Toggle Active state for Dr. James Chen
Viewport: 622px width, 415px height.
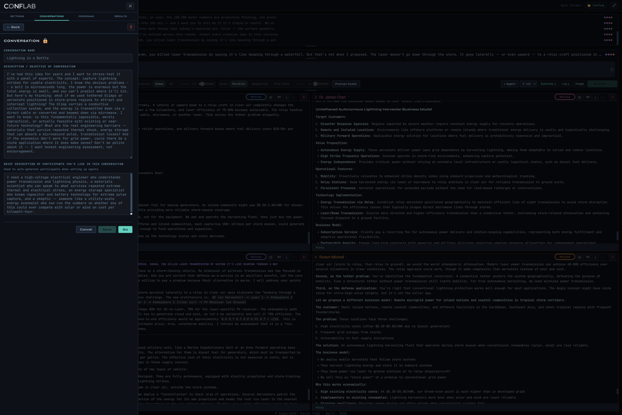(x=565, y=97)
